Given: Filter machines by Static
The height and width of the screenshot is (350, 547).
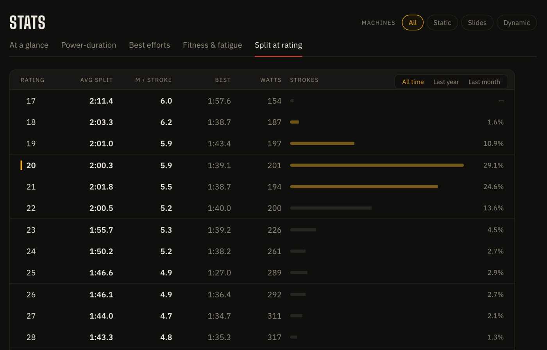Looking at the screenshot, I should pos(442,23).
